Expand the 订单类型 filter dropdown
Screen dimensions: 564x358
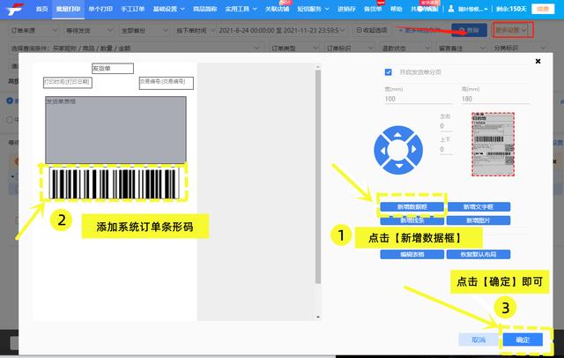(x=293, y=48)
